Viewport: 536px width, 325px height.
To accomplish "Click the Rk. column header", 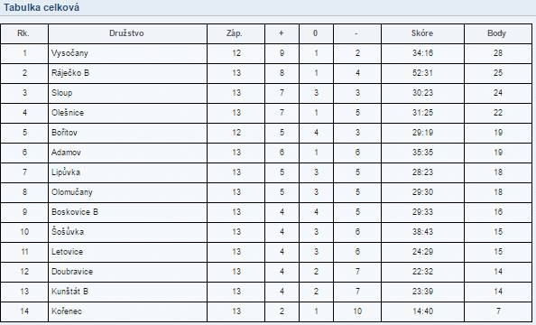I will coord(23,33).
